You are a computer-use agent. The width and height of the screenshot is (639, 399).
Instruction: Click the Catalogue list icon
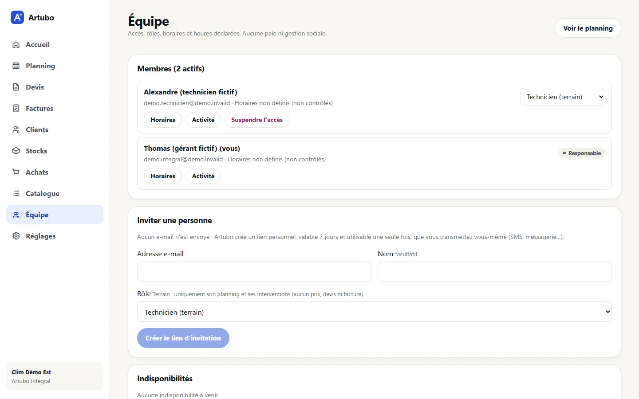click(x=16, y=194)
